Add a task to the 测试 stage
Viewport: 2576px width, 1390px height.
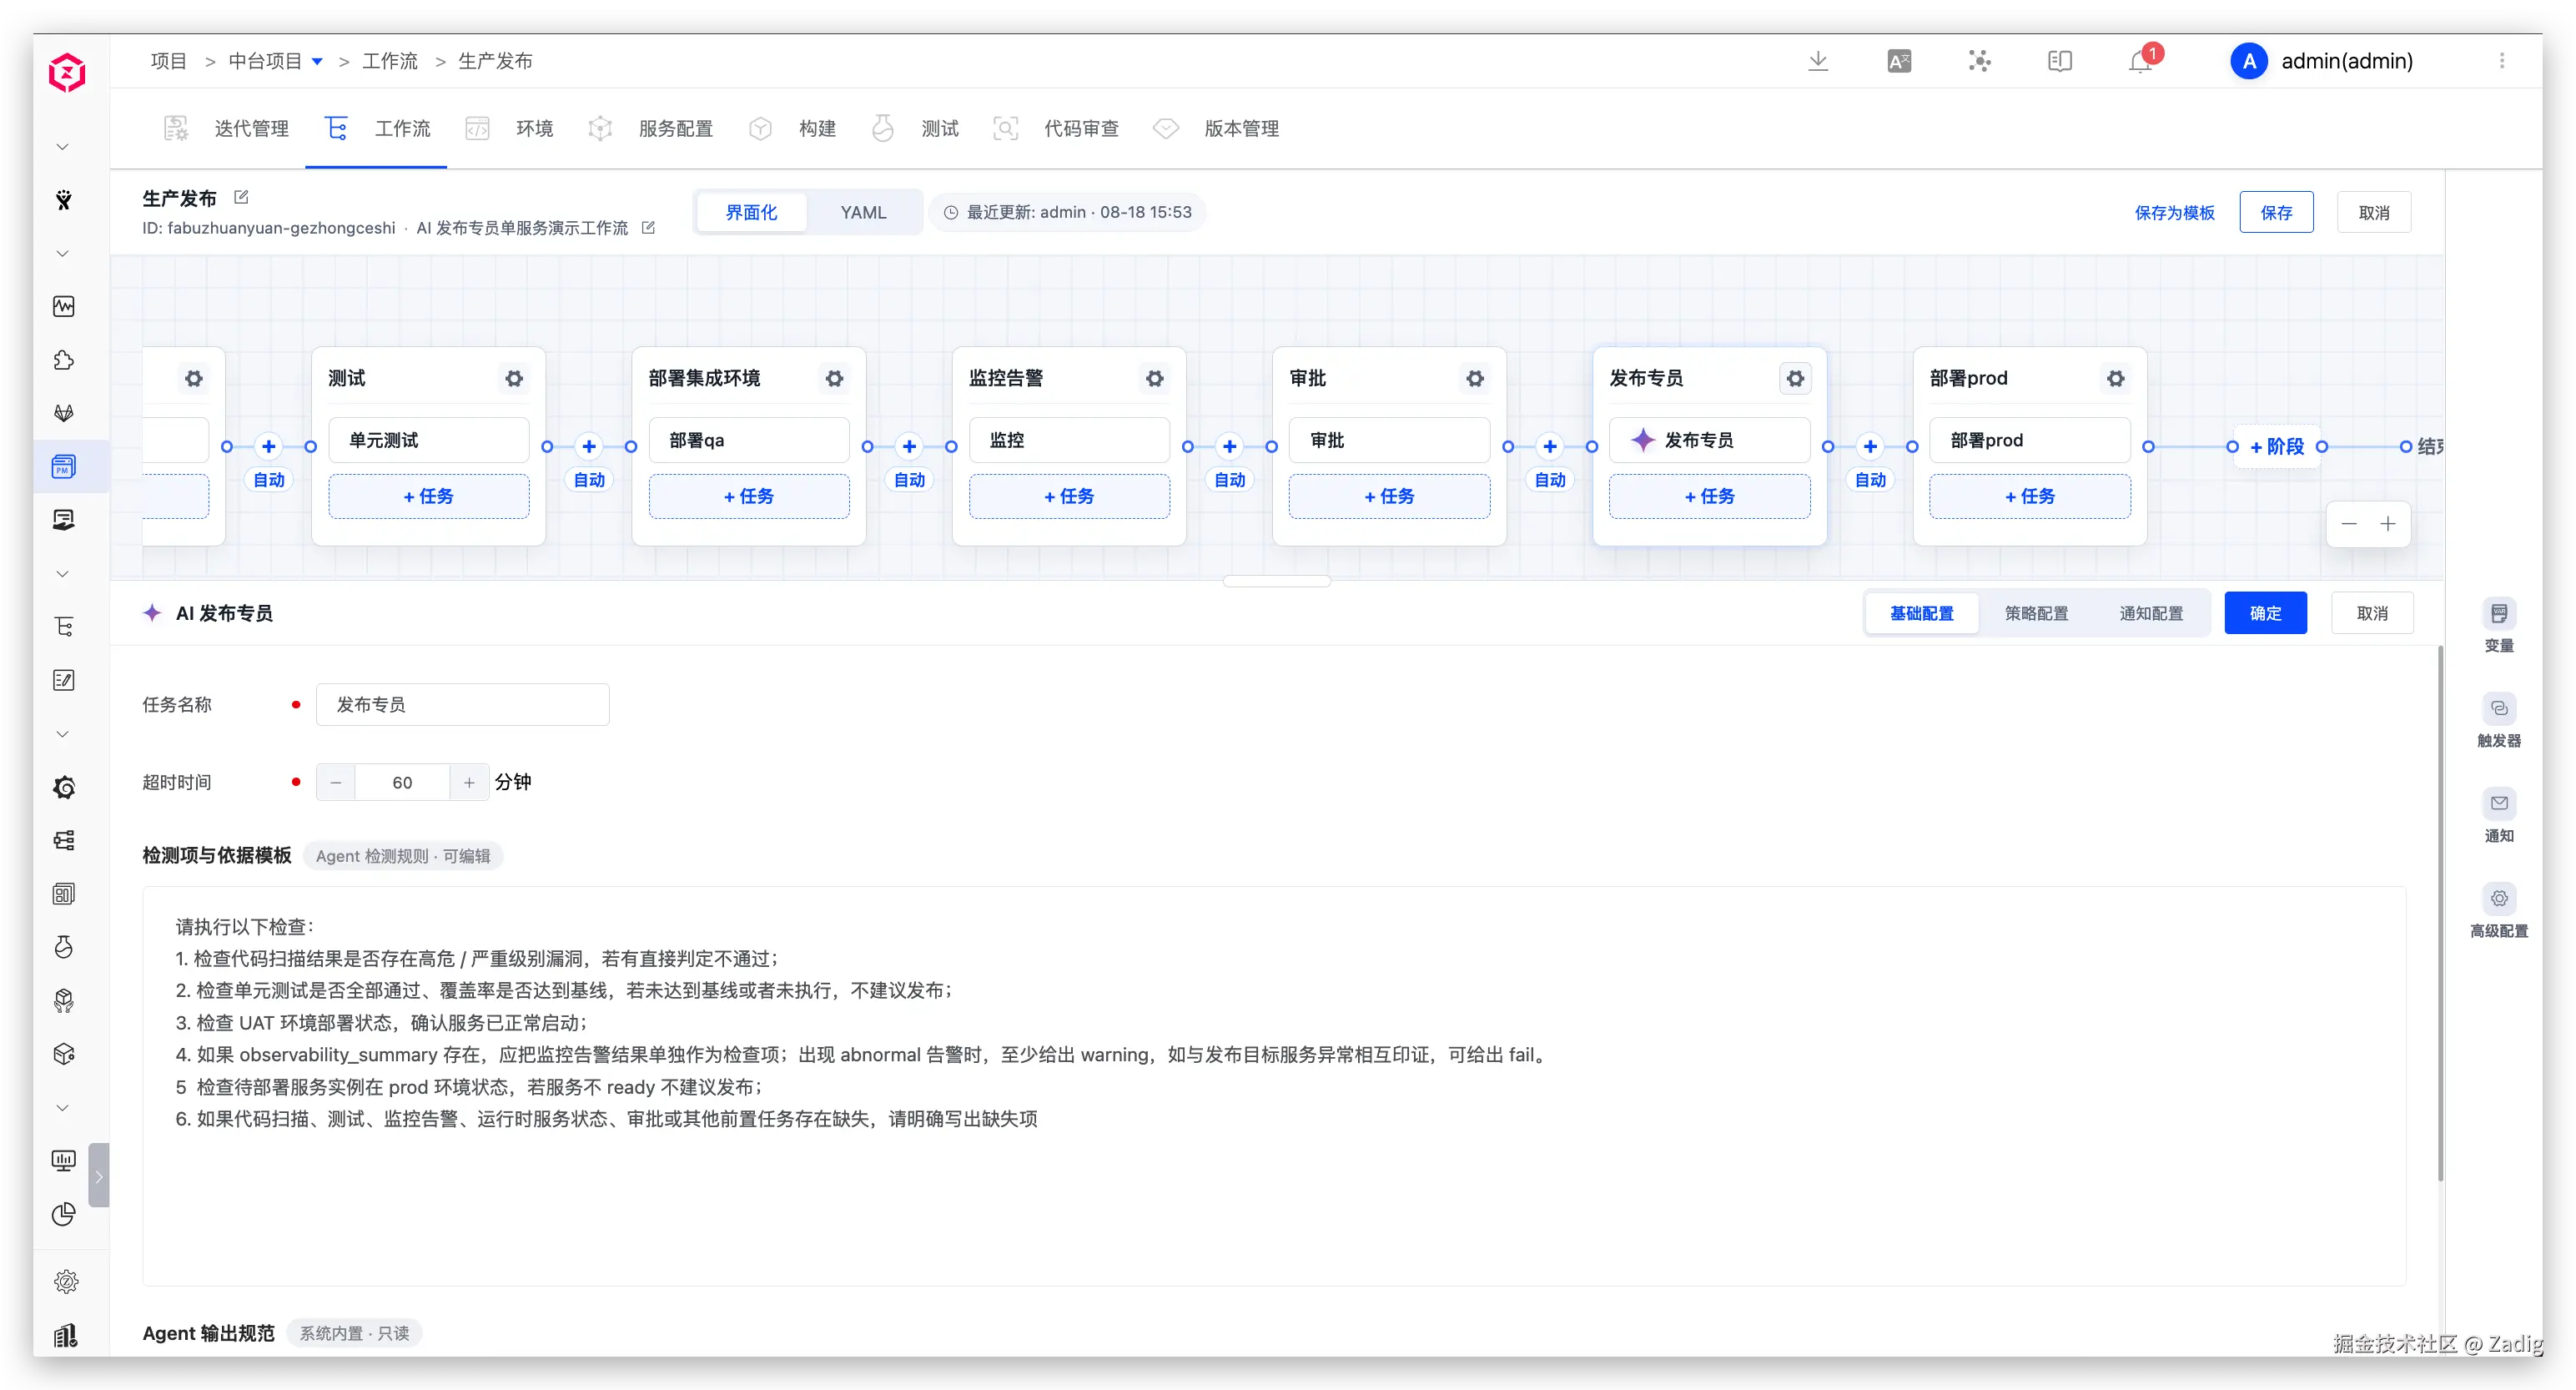(x=428, y=496)
